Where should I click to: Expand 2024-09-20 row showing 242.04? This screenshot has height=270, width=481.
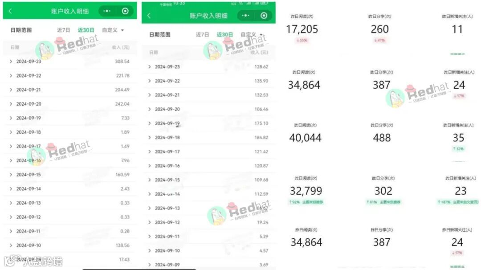click(70, 104)
